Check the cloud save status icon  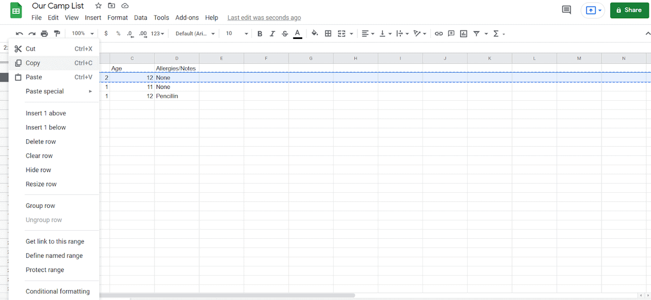click(x=125, y=5)
